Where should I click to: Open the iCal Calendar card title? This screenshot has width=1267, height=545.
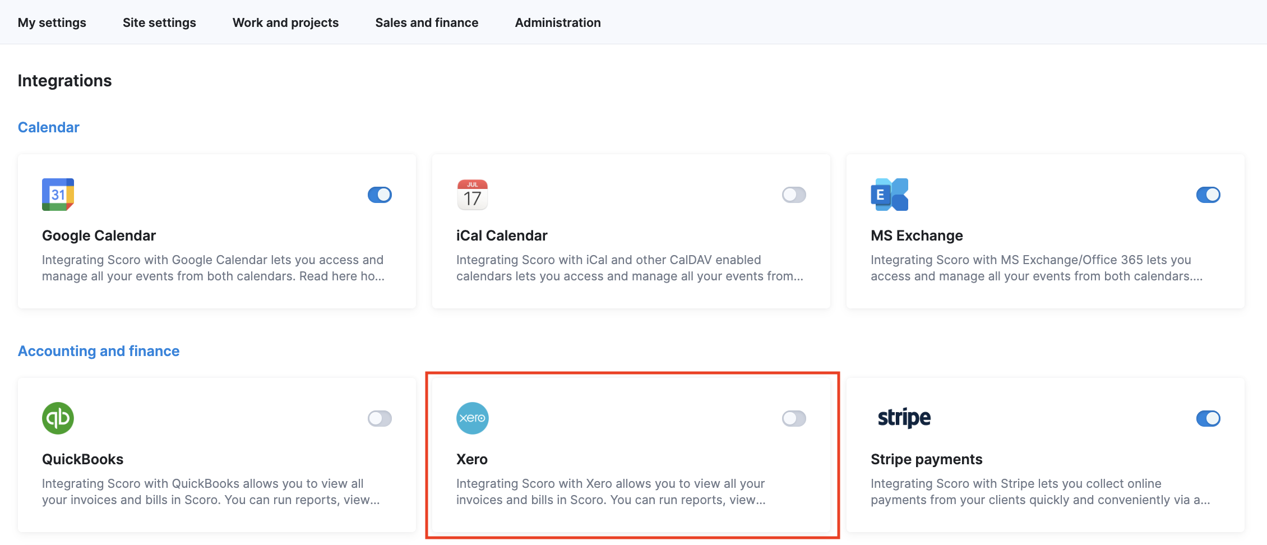[x=502, y=235]
